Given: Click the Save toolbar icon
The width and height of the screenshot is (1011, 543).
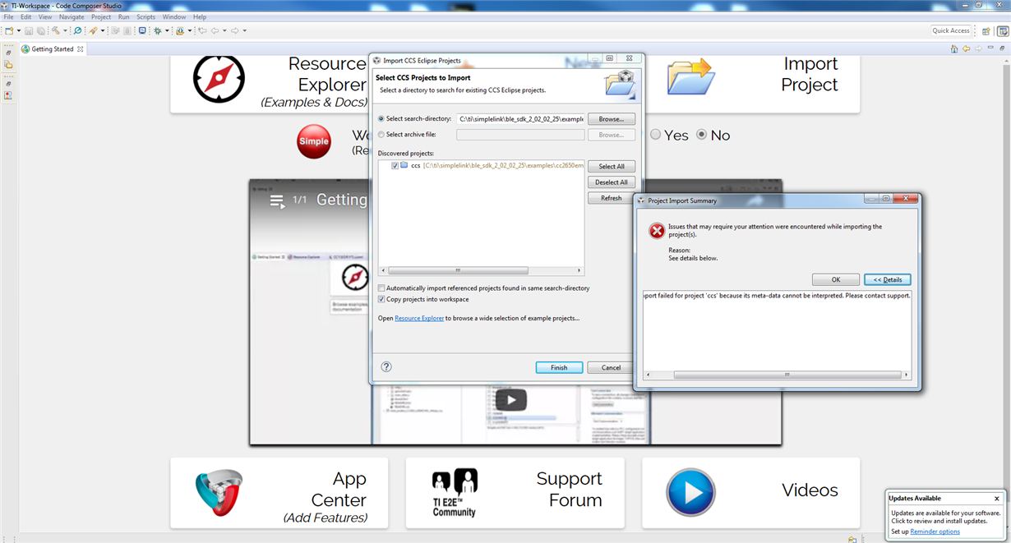Looking at the screenshot, I should tap(29, 30).
